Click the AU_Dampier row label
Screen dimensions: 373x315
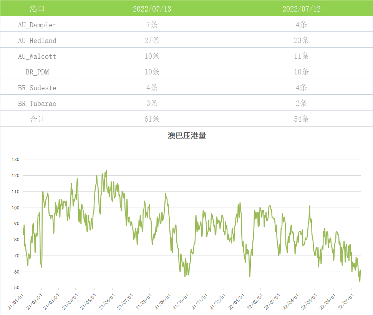click(x=37, y=25)
